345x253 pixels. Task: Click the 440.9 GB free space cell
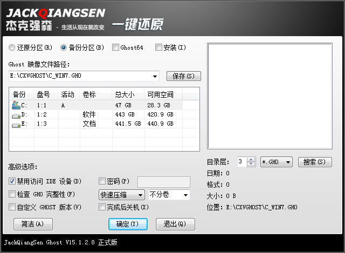(160, 124)
